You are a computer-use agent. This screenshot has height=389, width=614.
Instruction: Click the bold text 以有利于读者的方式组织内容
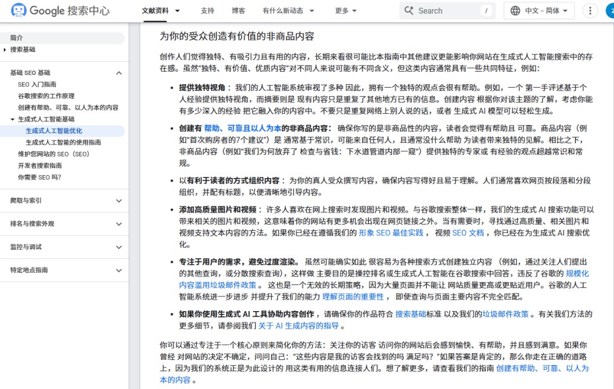coord(229,181)
